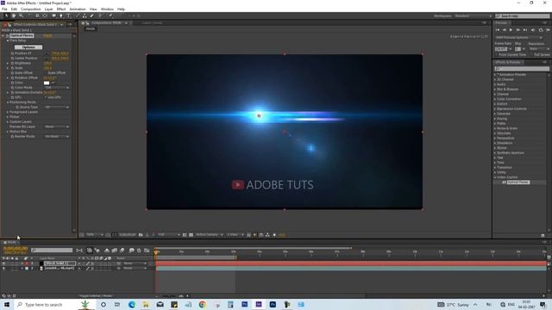
Task: Hide the mp4 footage layer
Action: 3,268
